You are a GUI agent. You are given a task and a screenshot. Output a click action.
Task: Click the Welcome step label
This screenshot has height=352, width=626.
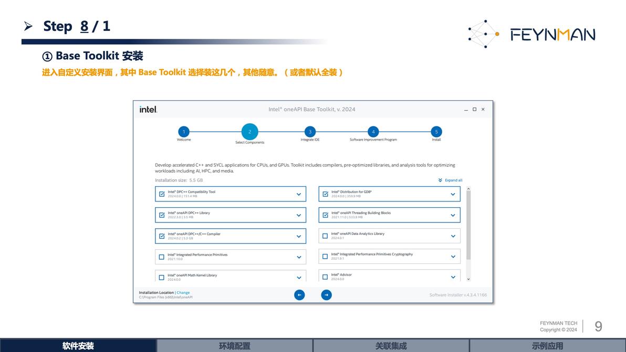184,140
